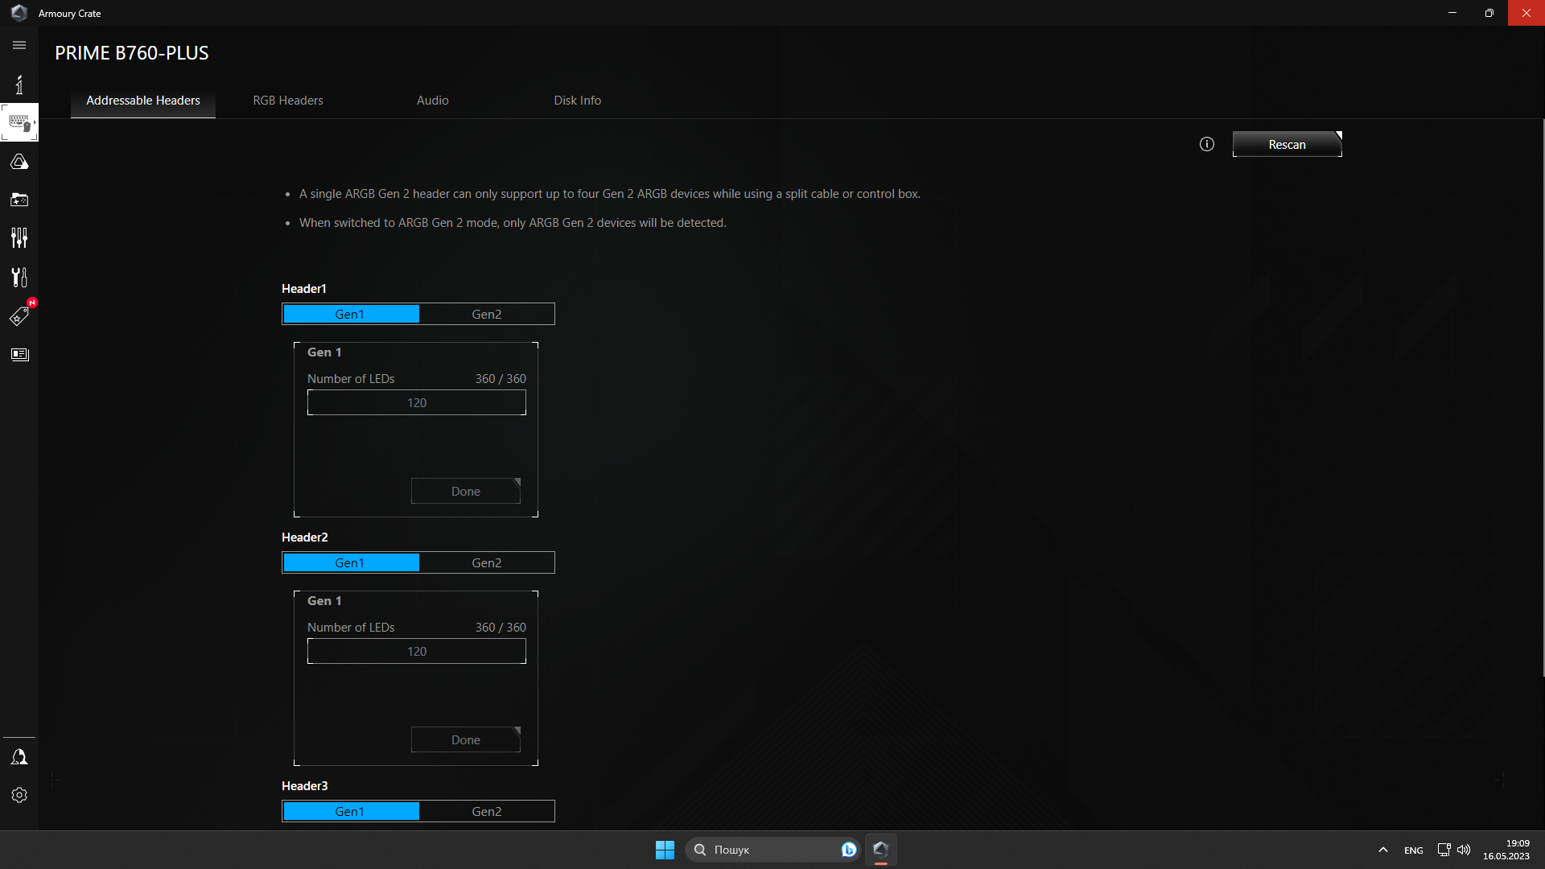The image size is (1545, 869).
Task: Open Aura Sync from the sidebar
Action: [19, 161]
